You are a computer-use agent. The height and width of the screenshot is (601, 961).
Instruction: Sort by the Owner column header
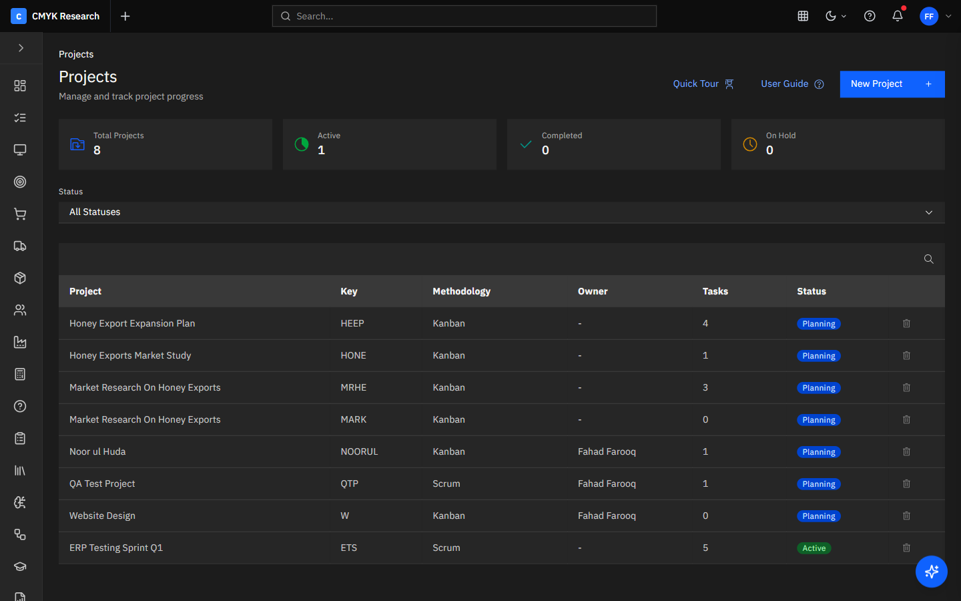[593, 291]
